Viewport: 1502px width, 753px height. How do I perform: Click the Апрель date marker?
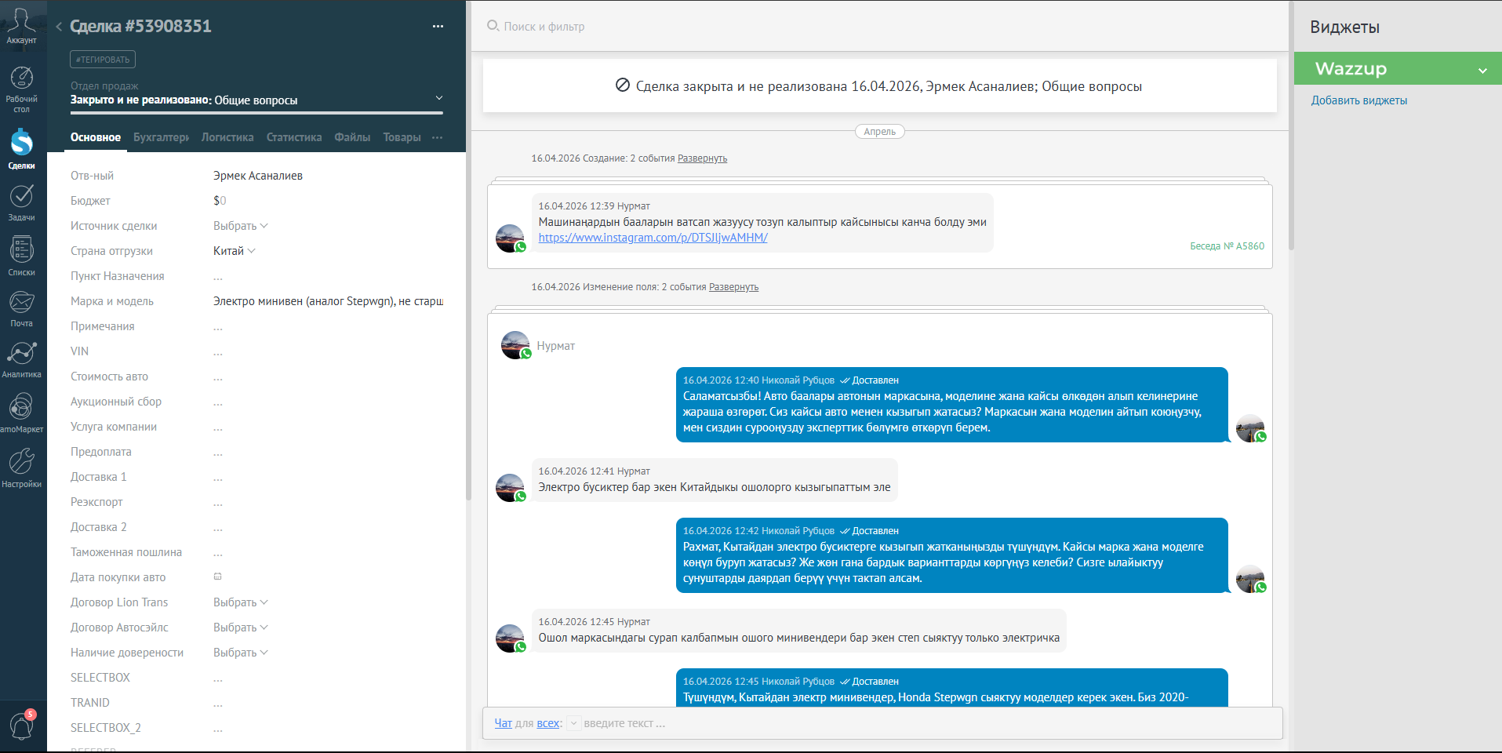pos(879,132)
